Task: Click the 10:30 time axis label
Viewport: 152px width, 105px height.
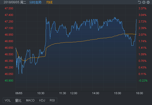Action: (41, 93)
